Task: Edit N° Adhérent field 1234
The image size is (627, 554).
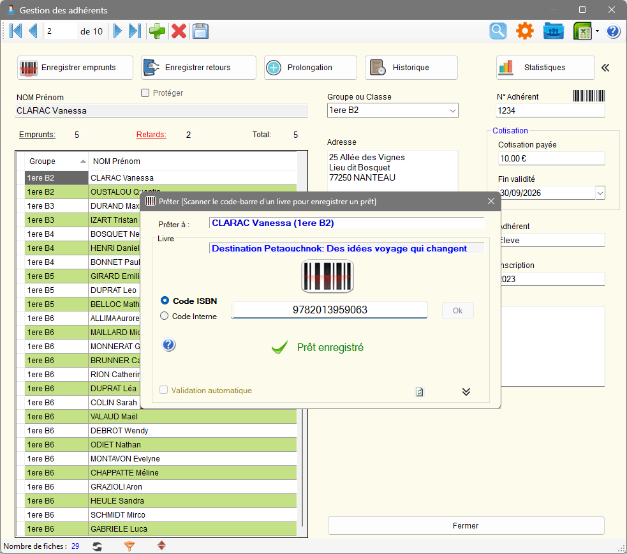Action: point(550,110)
